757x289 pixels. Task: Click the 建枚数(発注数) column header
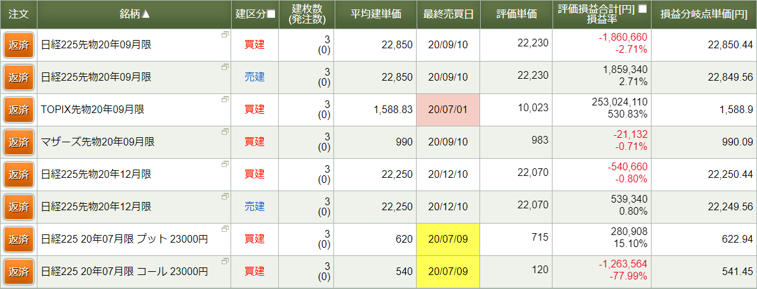pyautogui.click(x=306, y=14)
